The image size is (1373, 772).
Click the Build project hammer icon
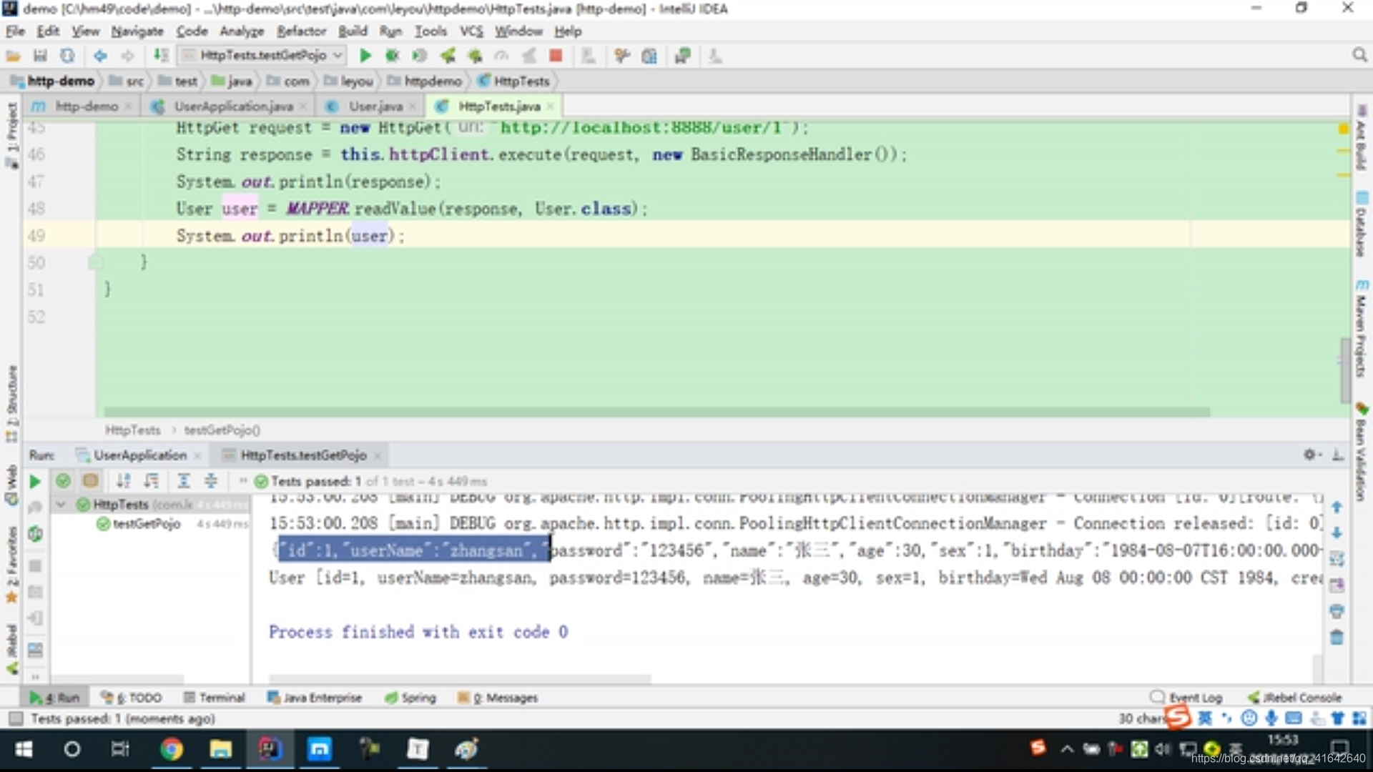162,56
